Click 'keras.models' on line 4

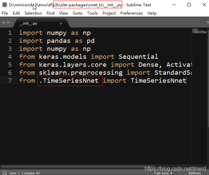pos(63,57)
